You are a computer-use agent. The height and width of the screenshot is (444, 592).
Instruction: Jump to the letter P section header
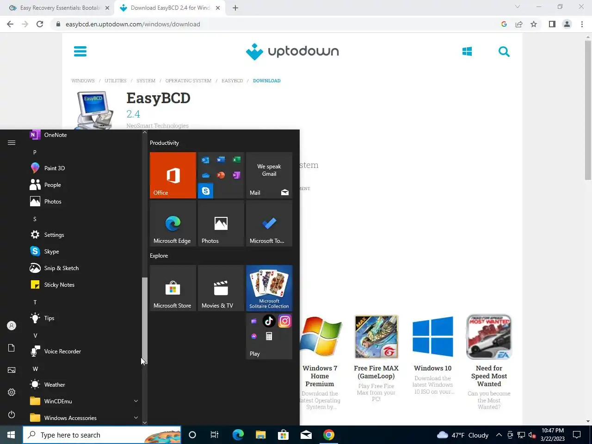point(35,152)
